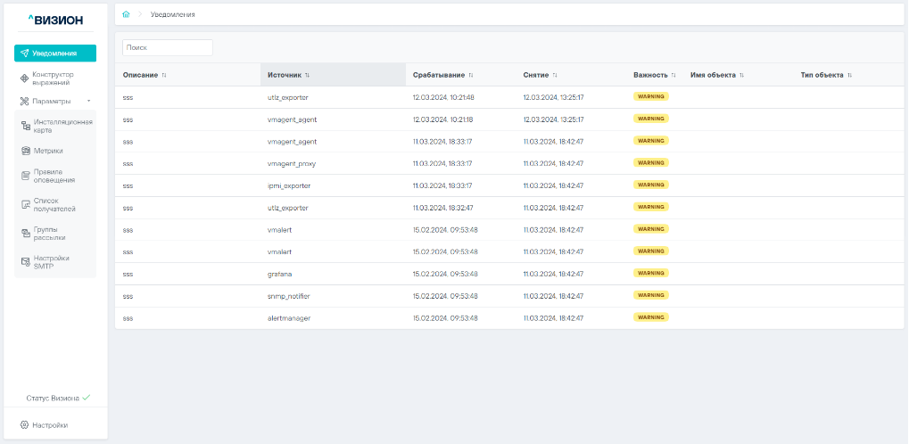
Task: Click the Настройки SMTP envelope icon
Action: point(26,262)
